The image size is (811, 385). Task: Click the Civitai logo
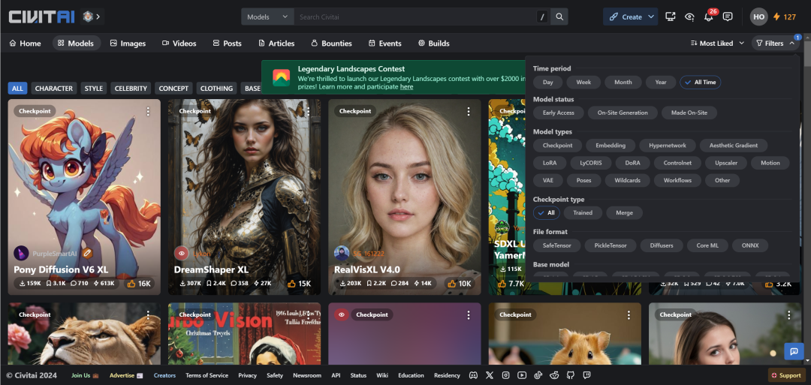point(41,17)
